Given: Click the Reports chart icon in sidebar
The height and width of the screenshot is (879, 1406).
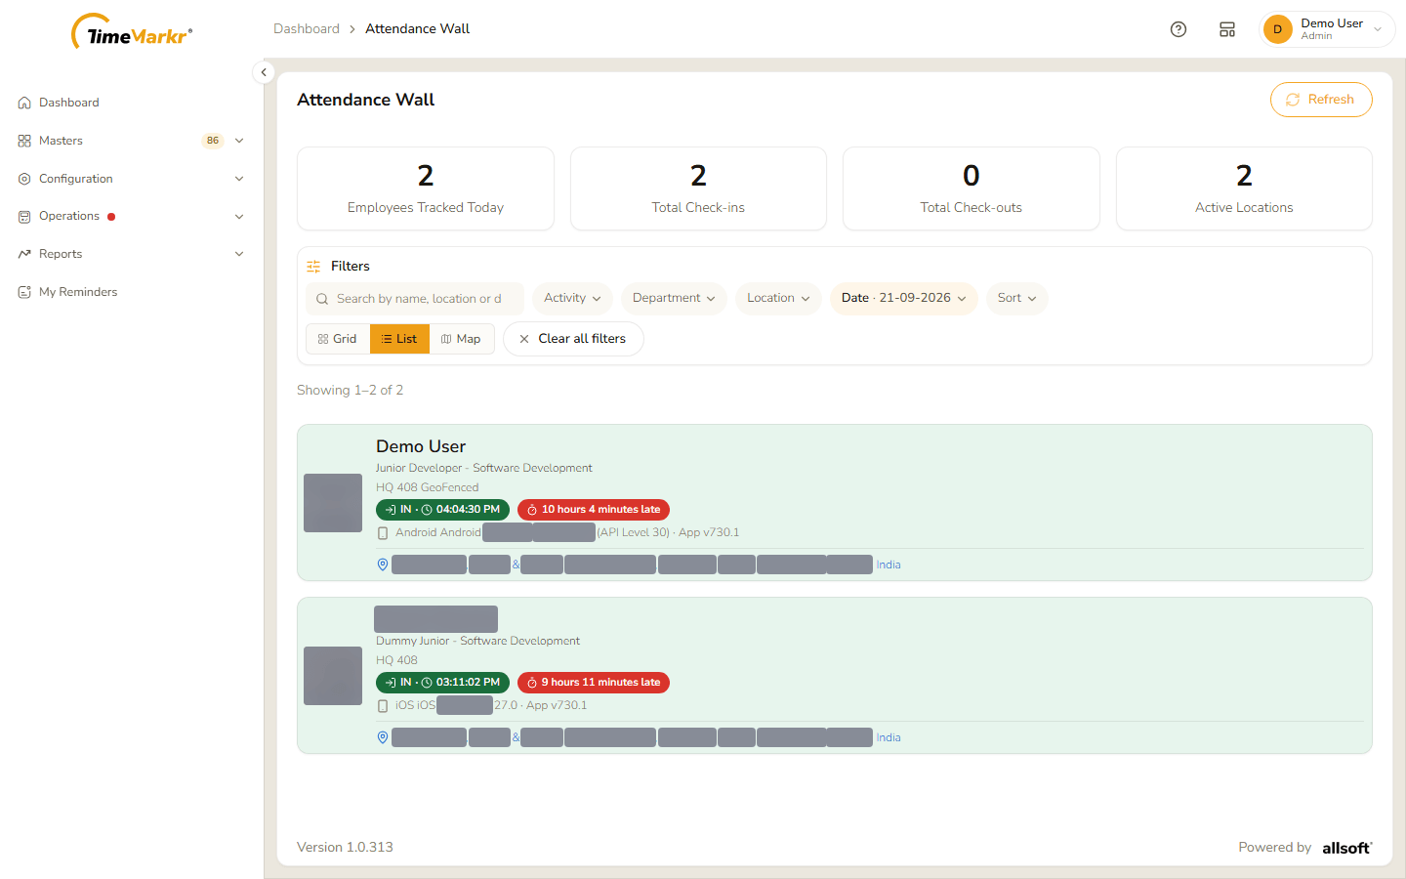Looking at the screenshot, I should click(x=24, y=254).
